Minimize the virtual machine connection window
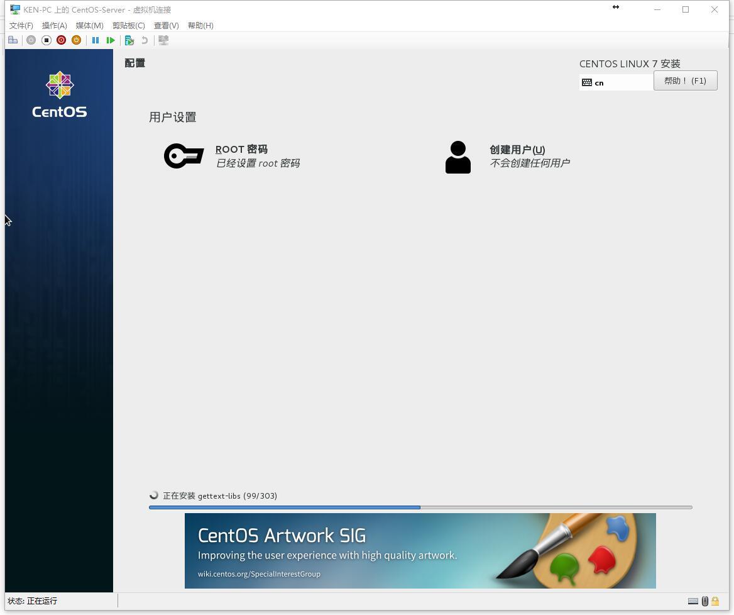This screenshot has width=734, height=615. click(x=657, y=9)
